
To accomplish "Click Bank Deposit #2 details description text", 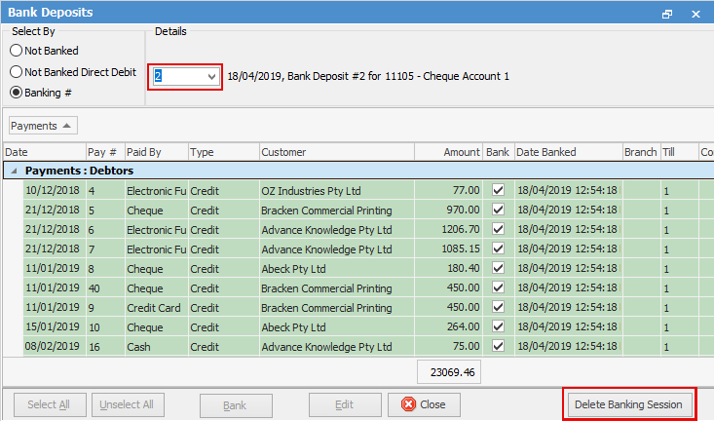I will click(x=368, y=76).
